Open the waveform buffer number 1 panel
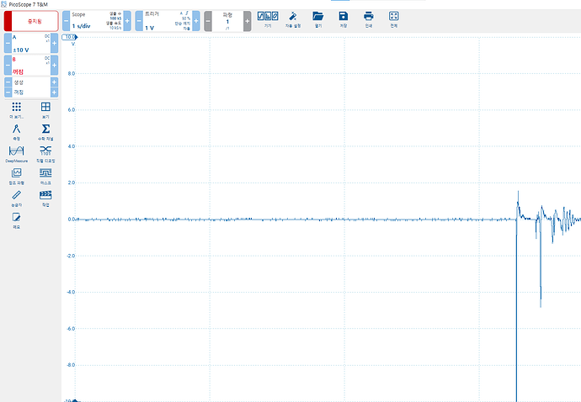 tap(227, 21)
